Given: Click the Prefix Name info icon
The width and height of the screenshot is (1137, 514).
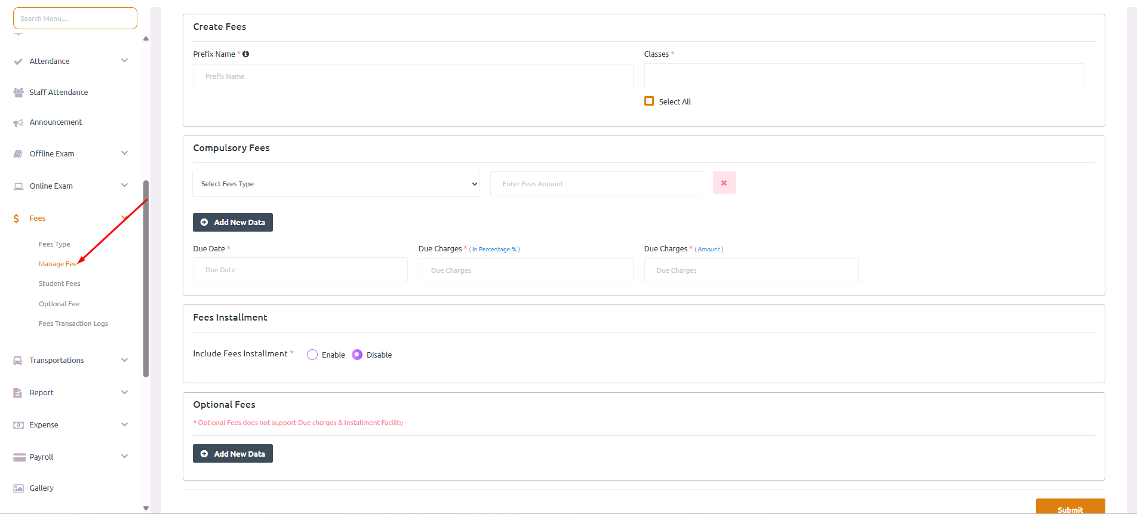Looking at the screenshot, I should [x=245, y=54].
